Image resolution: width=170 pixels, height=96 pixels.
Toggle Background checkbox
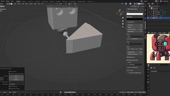click(127, 22)
